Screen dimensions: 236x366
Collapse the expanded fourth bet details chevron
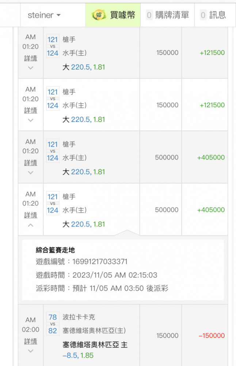point(31,225)
